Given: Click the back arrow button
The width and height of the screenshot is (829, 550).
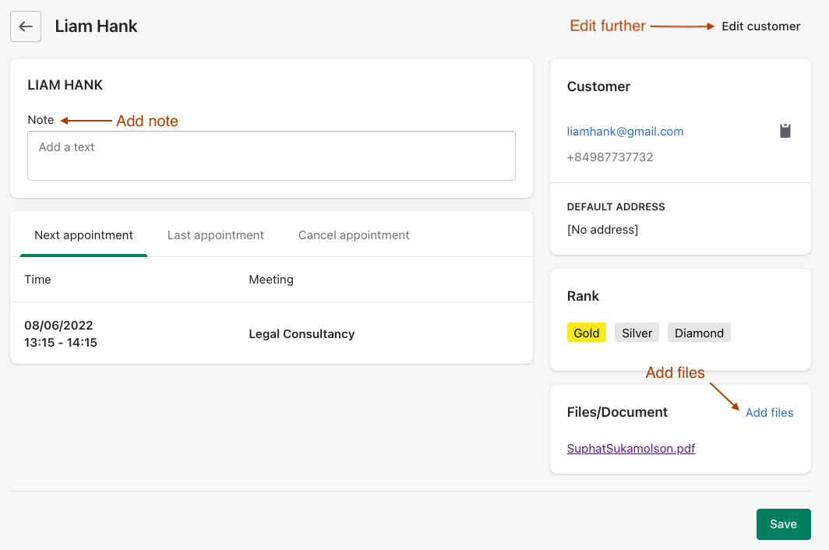Looking at the screenshot, I should pos(26,26).
